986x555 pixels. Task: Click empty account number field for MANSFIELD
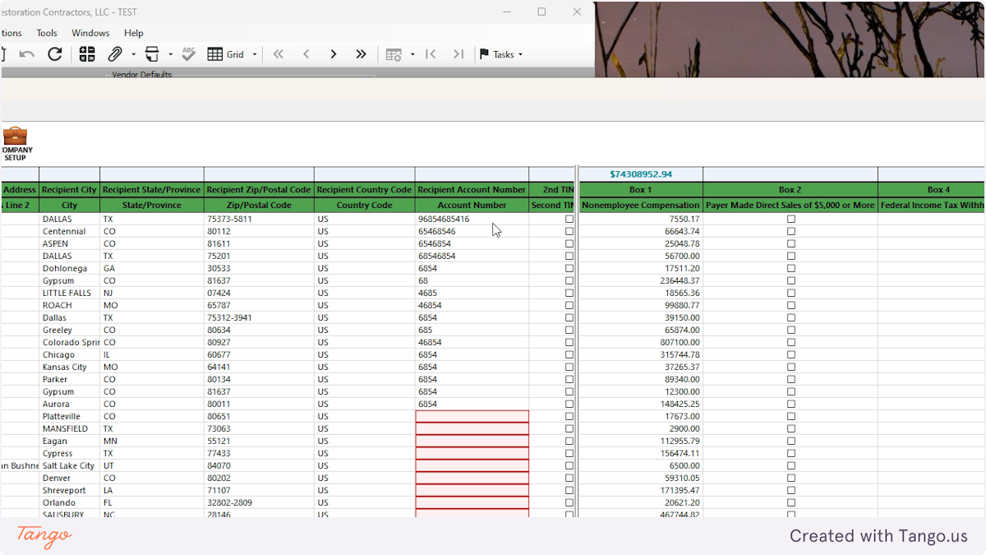click(x=472, y=428)
